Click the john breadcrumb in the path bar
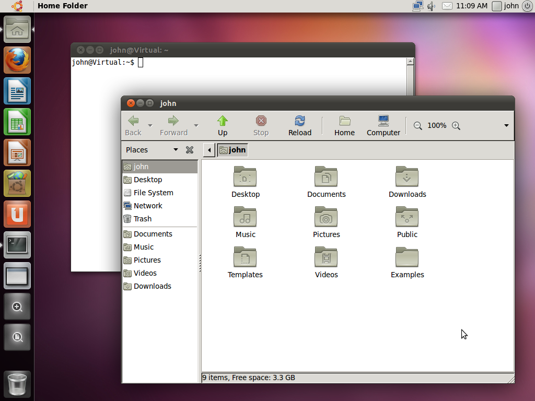 pyautogui.click(x=232, y=150)
